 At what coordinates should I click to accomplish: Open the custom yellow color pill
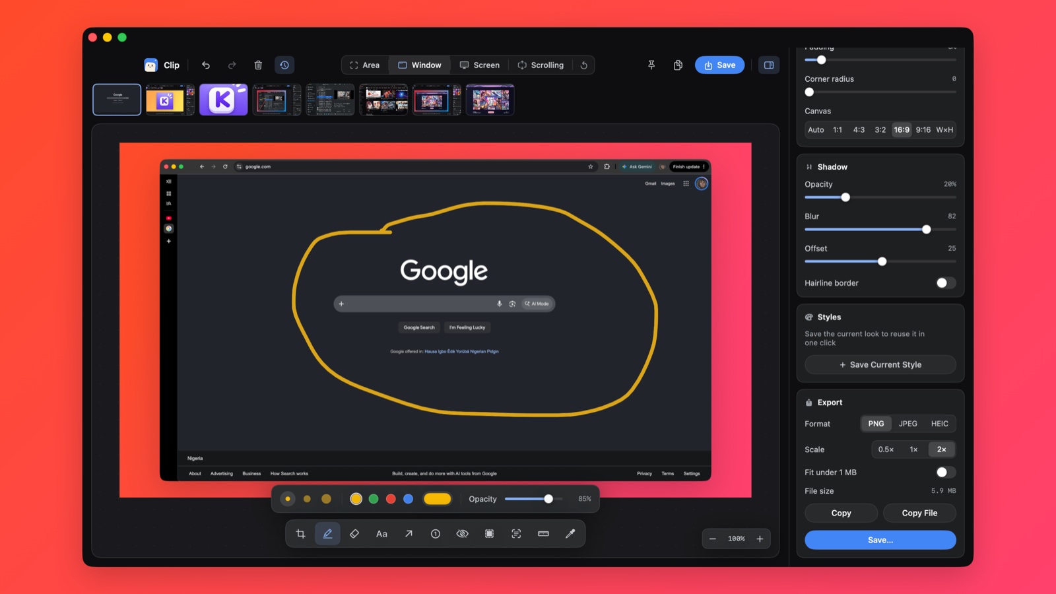pos(437,499)
